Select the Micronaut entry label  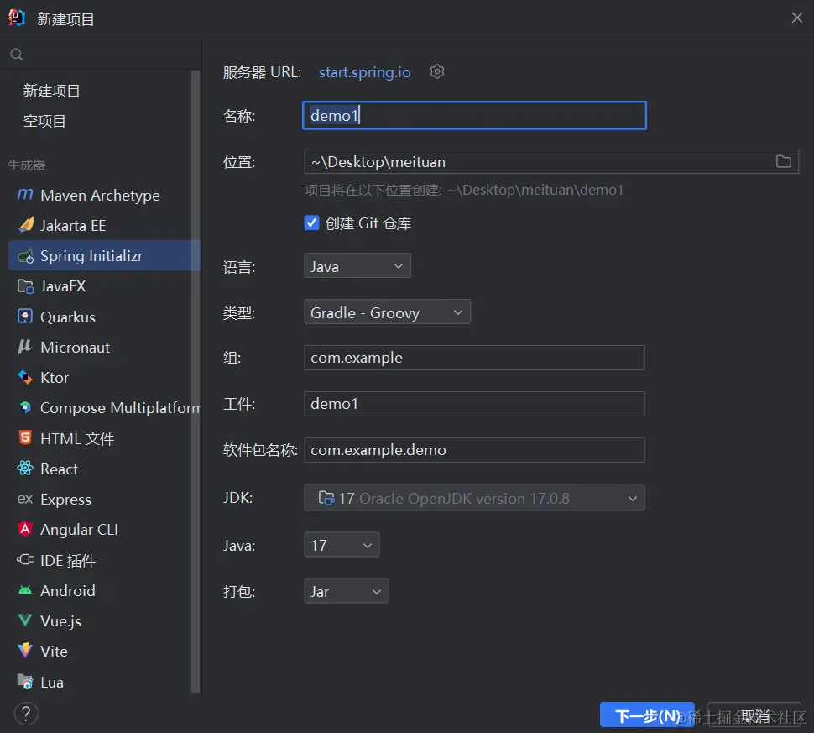(x=76, y=348)
